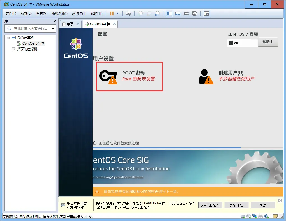The height and width of the screenshot is (221, 286).
Task: Enter full screen mode icon
Action: pos(186,13)
